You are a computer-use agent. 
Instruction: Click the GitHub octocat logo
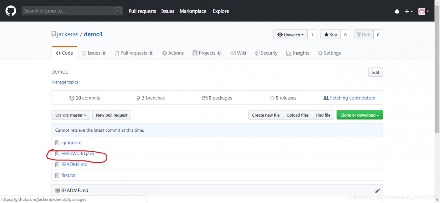tap(11, 11)
